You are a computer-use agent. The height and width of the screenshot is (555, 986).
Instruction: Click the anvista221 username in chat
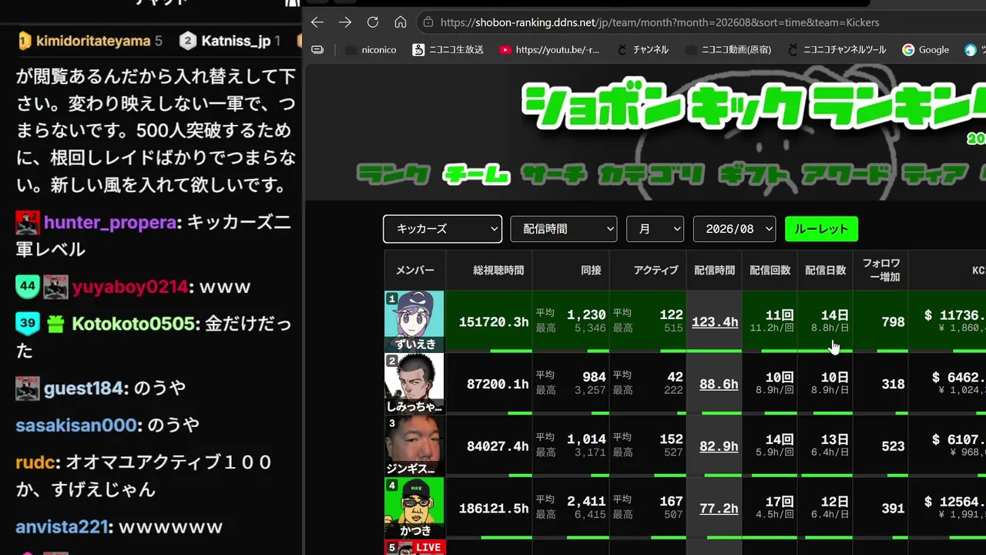[62, 527]
